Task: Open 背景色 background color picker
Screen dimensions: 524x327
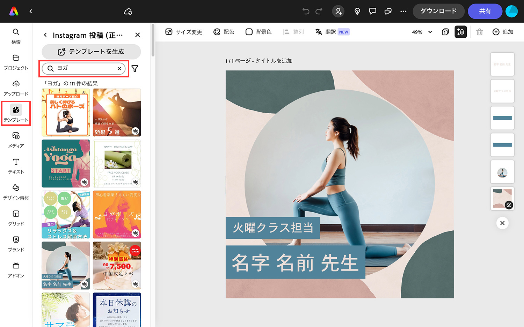Action: pos(259,32)
